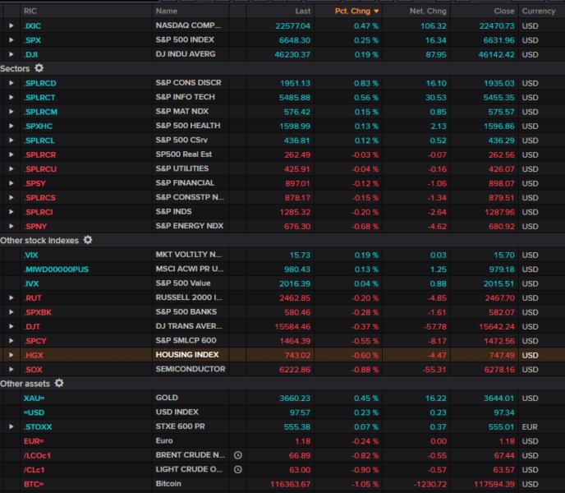Open the .SPX ticker link
565x493 pixels.
tap(32, 40)
